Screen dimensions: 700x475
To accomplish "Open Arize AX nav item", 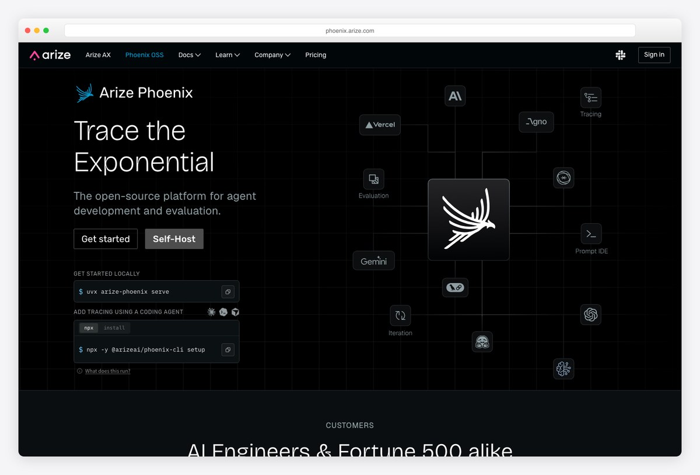I will coord(98,55).
